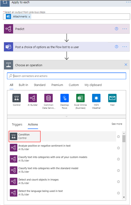The width and height of the screenshot is (131, 205).
Task: Click the Teams icon on Post step
Action: [8, 47]
